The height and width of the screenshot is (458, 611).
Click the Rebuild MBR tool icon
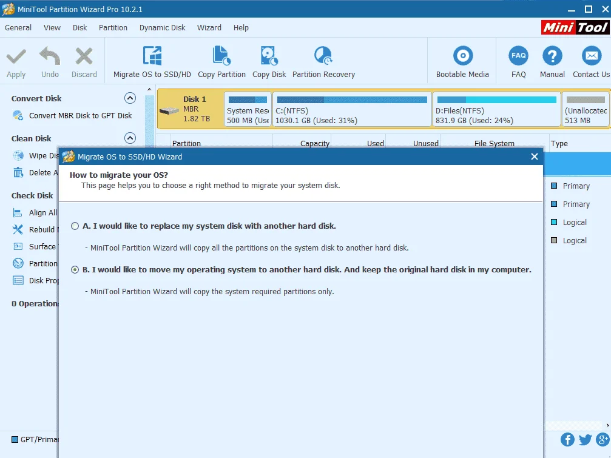point(18,229)
